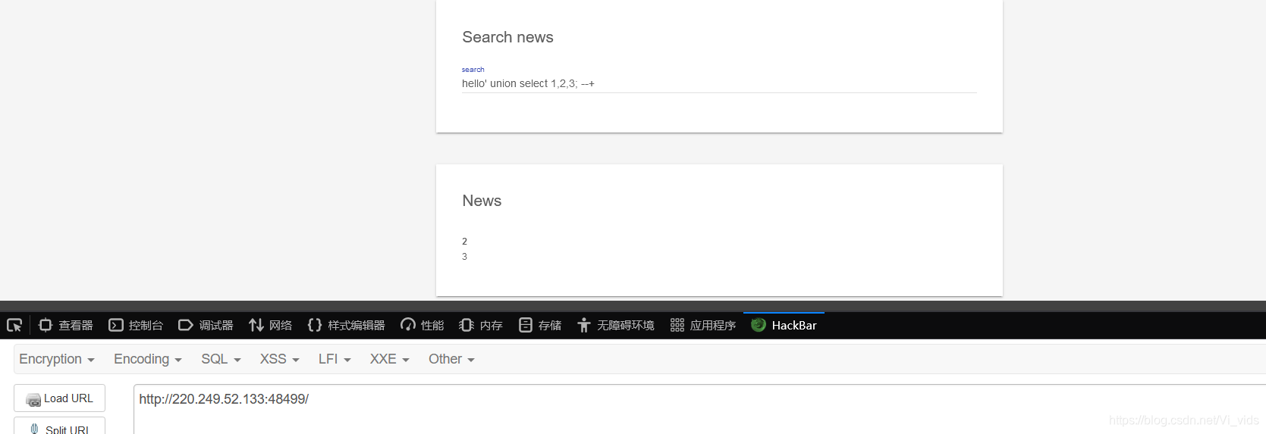
Task: Click the small blue search label
Action: 473,70
